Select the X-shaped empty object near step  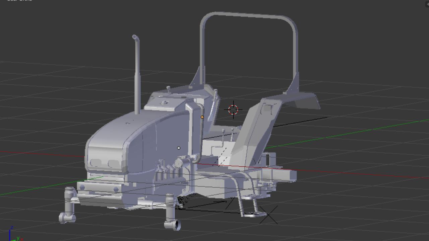(268, 215)
